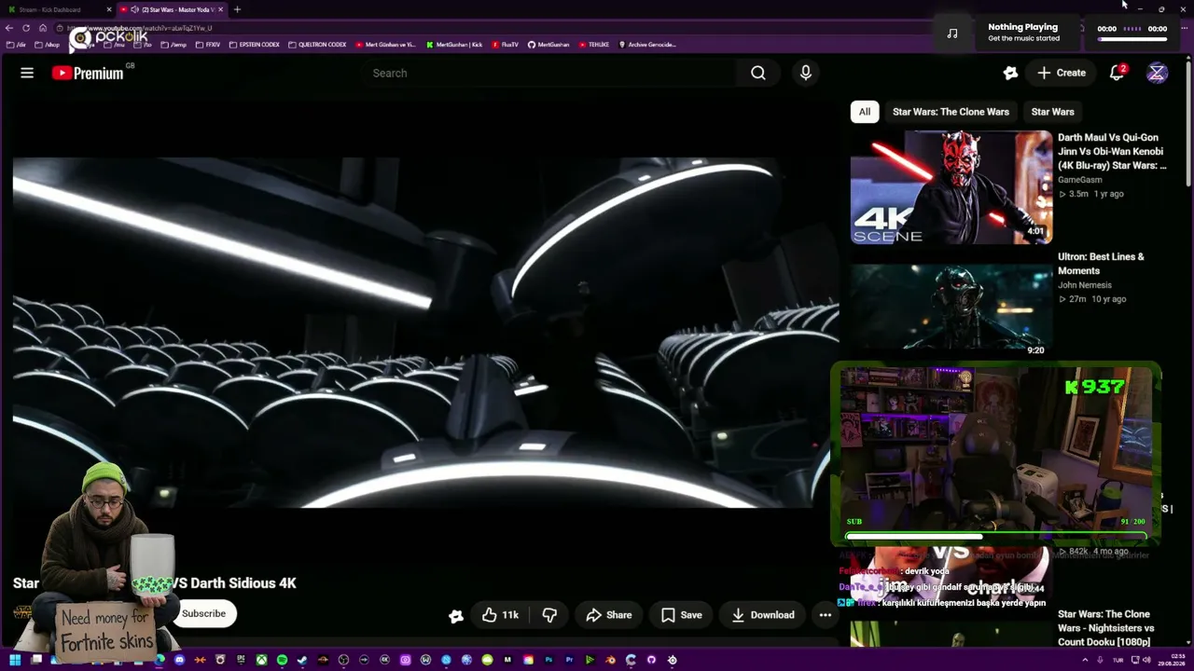Click the sparkle icon left of Like
The image size is (1194, 671).
pyautogui.click(x=456, y=615)
